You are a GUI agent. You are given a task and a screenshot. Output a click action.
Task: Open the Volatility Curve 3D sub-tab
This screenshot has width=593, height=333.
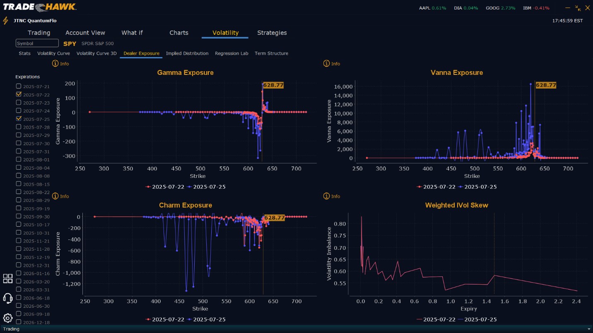point(96,53)
